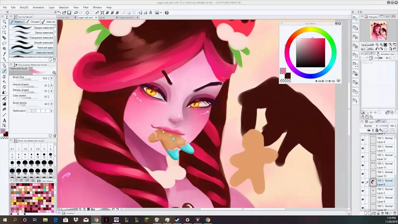Expand right dock with double chevron

point(353,12)
